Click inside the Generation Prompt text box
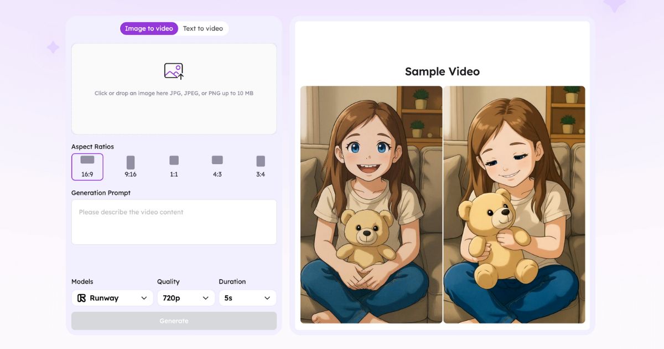 (x=174, y=222)
